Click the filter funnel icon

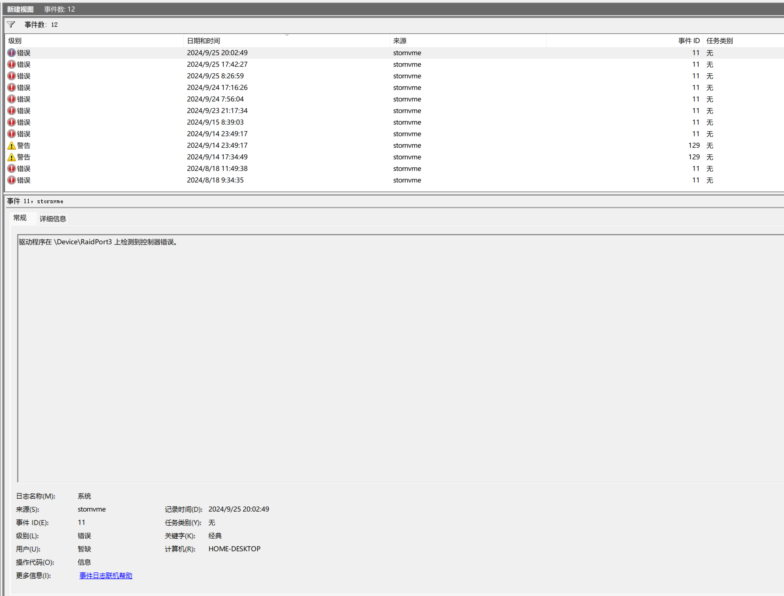tap(11, 25)
